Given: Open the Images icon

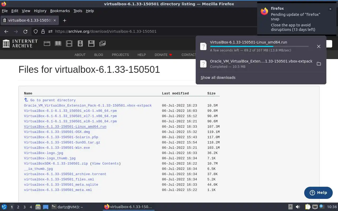Looking at the screenshot, I should 102,44.
